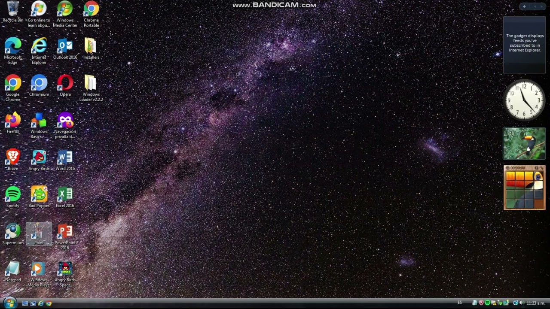Open the installers folder on the desktop

(x=91, y=49)
